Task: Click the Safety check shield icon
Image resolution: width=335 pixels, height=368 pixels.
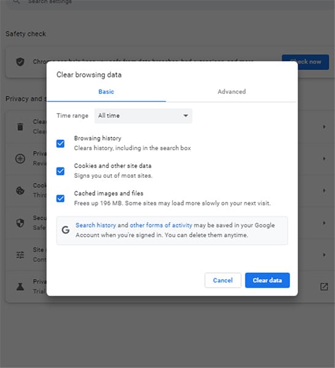Action: [20, 62]
